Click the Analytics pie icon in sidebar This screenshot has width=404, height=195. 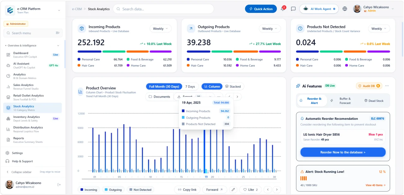pyautogui.click(x=8, y=76)
